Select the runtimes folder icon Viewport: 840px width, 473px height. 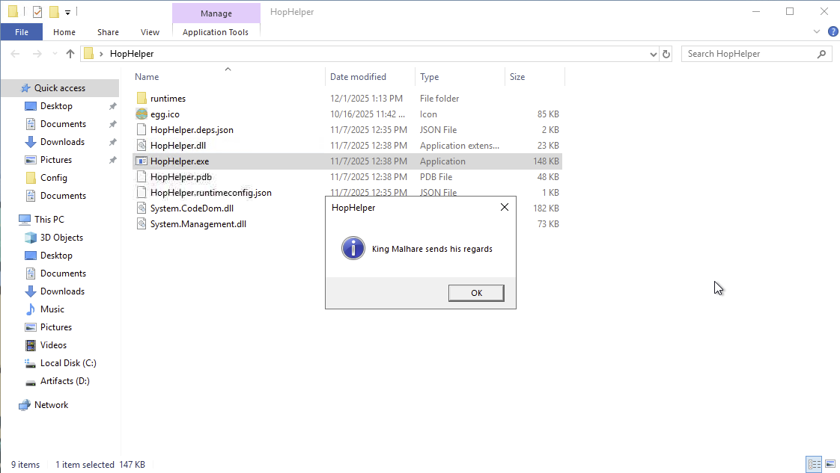tap(141, 99)
